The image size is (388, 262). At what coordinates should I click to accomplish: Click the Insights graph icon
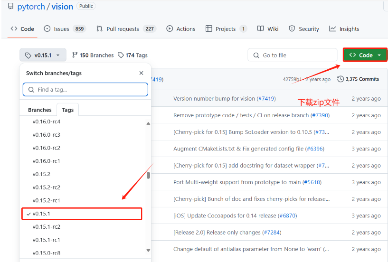click(332, 28)
